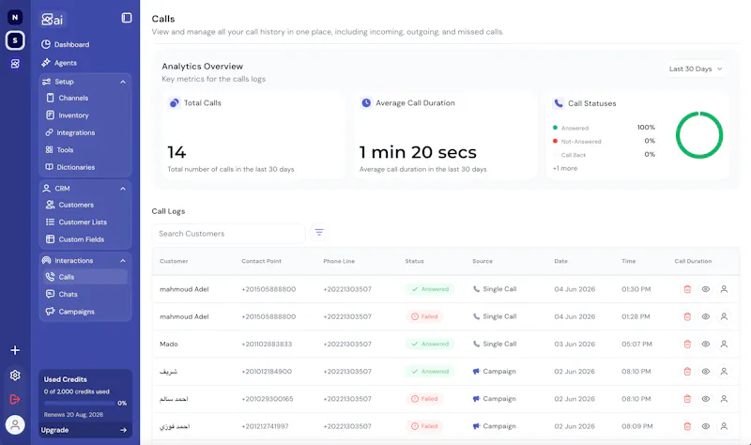Open Channels under Setup

[67, 98]
